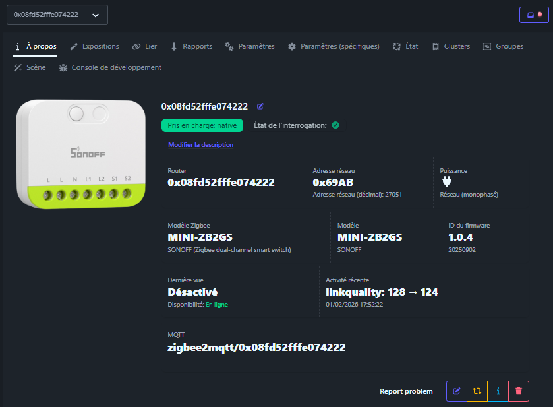Click the Modifier la description link
The height and width of the screenshot is (407, 553).
(x=200, y=145)
